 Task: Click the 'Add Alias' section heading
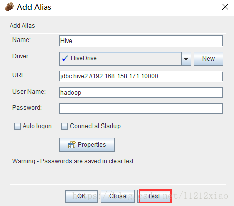click(x=22, y=26)
